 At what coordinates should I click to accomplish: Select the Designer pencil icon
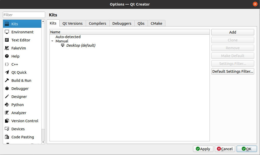coord(7,97)
